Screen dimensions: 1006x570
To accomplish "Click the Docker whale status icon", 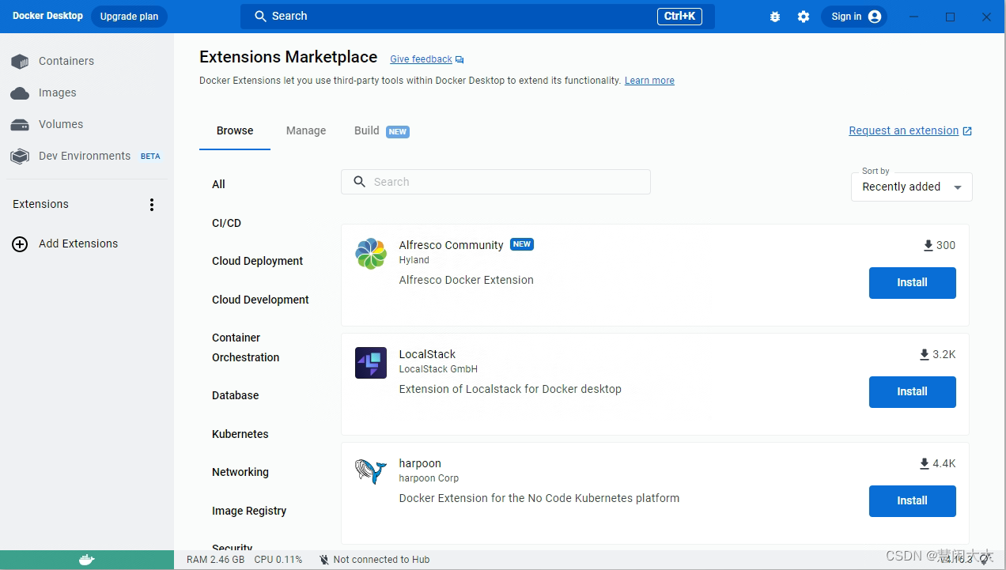I will [87, 560].
